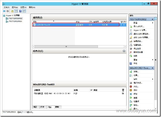Viewport: 161px width, 117px height.
Task: Expand 查看 submenu in actions pane
Action: tap(153, 60)
